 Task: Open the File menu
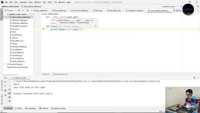(x=6, y=2)
